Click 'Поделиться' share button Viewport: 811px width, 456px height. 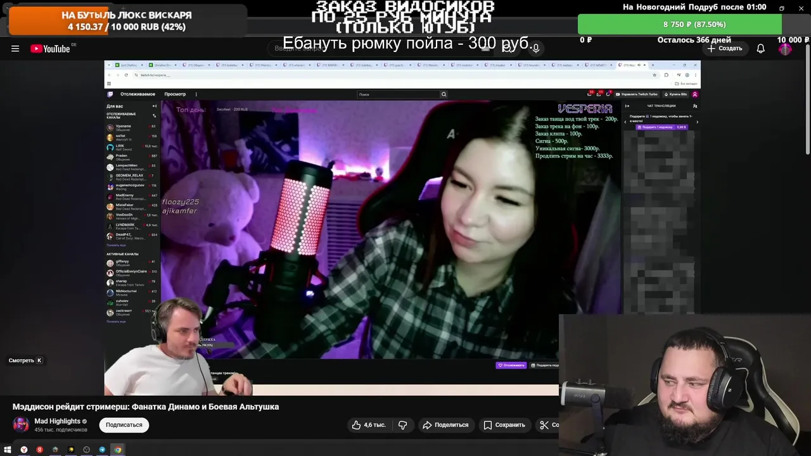(x=445, y=425)
